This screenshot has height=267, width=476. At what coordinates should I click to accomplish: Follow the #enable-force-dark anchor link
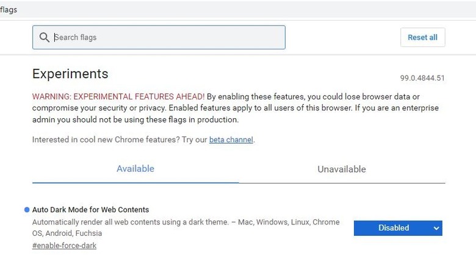point(64,246)
